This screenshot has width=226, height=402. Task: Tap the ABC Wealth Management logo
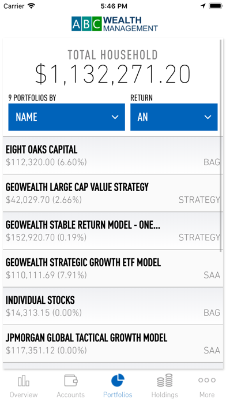(x=114, y=24)
